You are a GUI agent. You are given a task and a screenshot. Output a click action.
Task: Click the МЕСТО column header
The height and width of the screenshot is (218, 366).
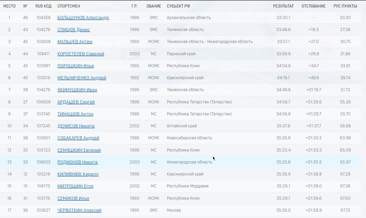(x=9, y=6)
